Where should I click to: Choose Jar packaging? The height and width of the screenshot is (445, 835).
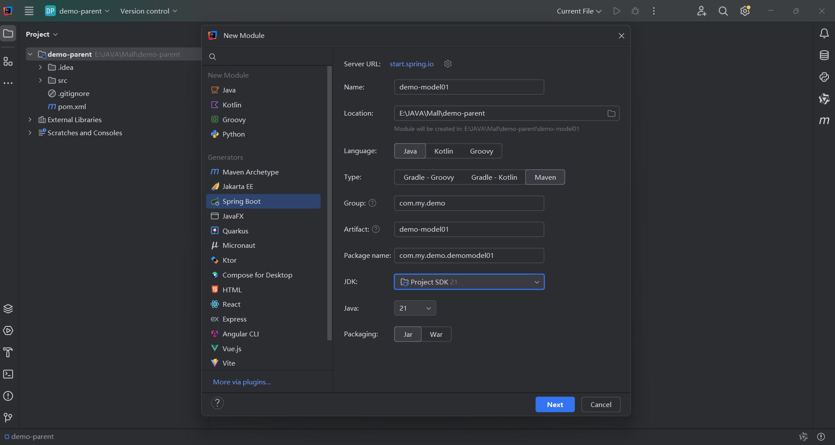[x=408, y=334]
